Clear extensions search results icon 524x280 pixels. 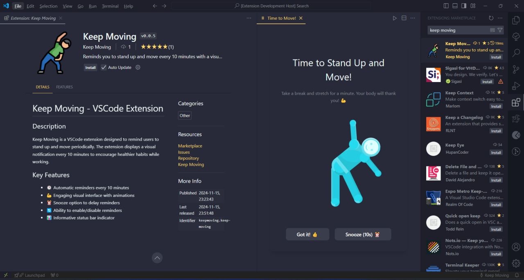[492, 30]
